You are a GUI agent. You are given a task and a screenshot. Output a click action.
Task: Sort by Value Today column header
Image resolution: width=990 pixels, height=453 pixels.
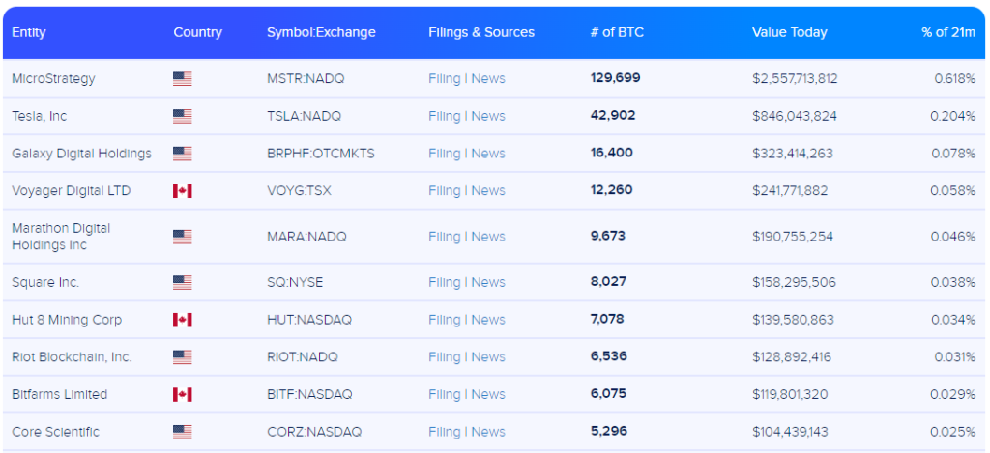(789, 32)
